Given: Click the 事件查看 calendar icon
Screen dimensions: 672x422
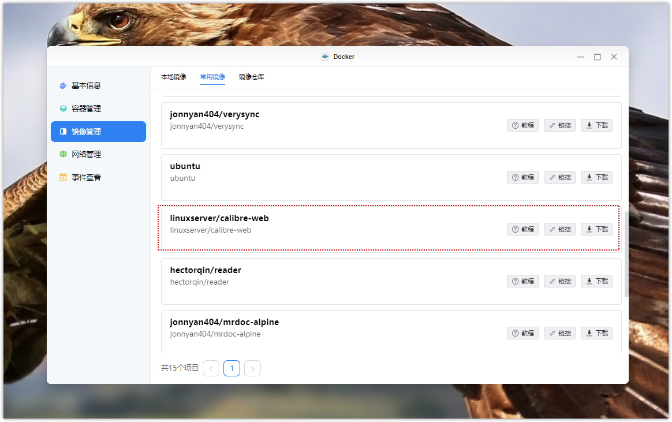Looking at the screenshot, I should pyautogui.click(x=63, y=177).
